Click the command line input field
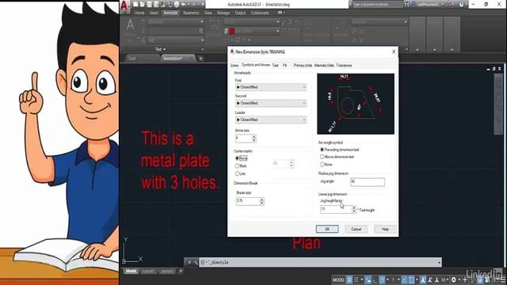The height and width of the screenshot is (285, 507). click(318, 262)
